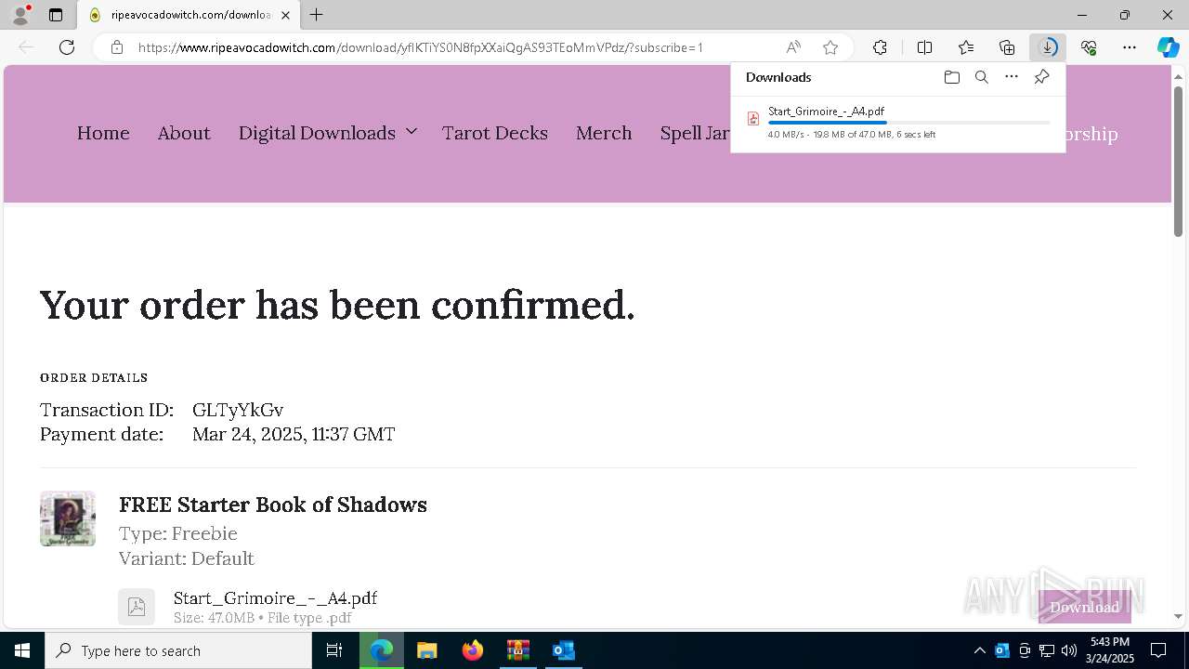Click transaction ID GLTyYkGv
This screenshot has width=1189, height=669.
(x=238, y=410)
